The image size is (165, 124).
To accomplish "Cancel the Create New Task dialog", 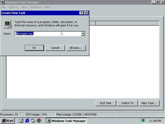I will coord(55,48).
